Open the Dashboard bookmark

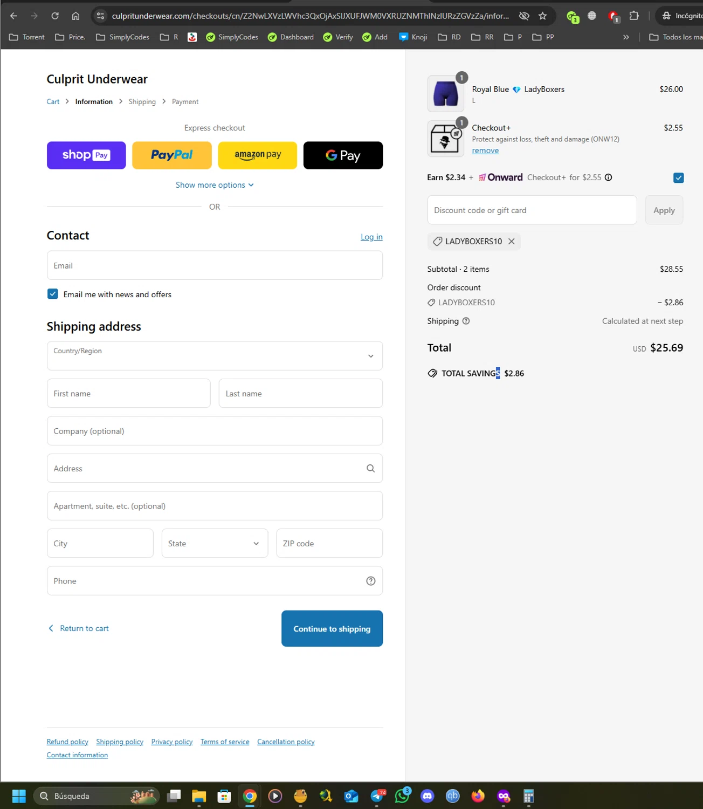pos(291,37)
